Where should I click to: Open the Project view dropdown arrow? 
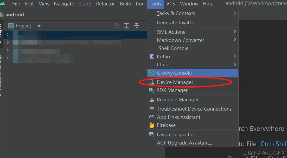(39, 26)
